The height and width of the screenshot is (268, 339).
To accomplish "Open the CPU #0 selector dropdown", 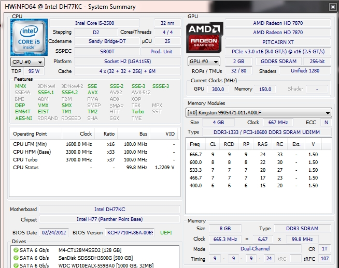I will (27, 62).
